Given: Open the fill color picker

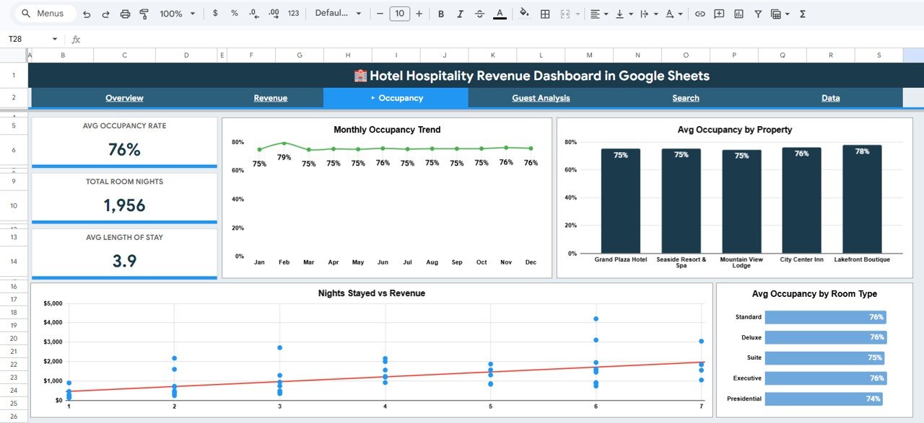Looking at the screenshot, I should coord(524,13).
